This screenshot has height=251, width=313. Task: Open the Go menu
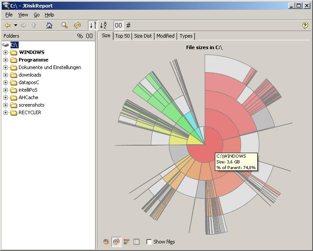[37, 15]
